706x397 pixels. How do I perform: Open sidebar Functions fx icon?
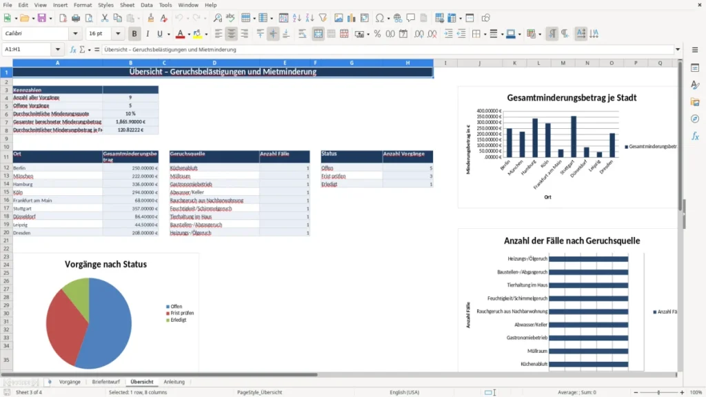695,136
